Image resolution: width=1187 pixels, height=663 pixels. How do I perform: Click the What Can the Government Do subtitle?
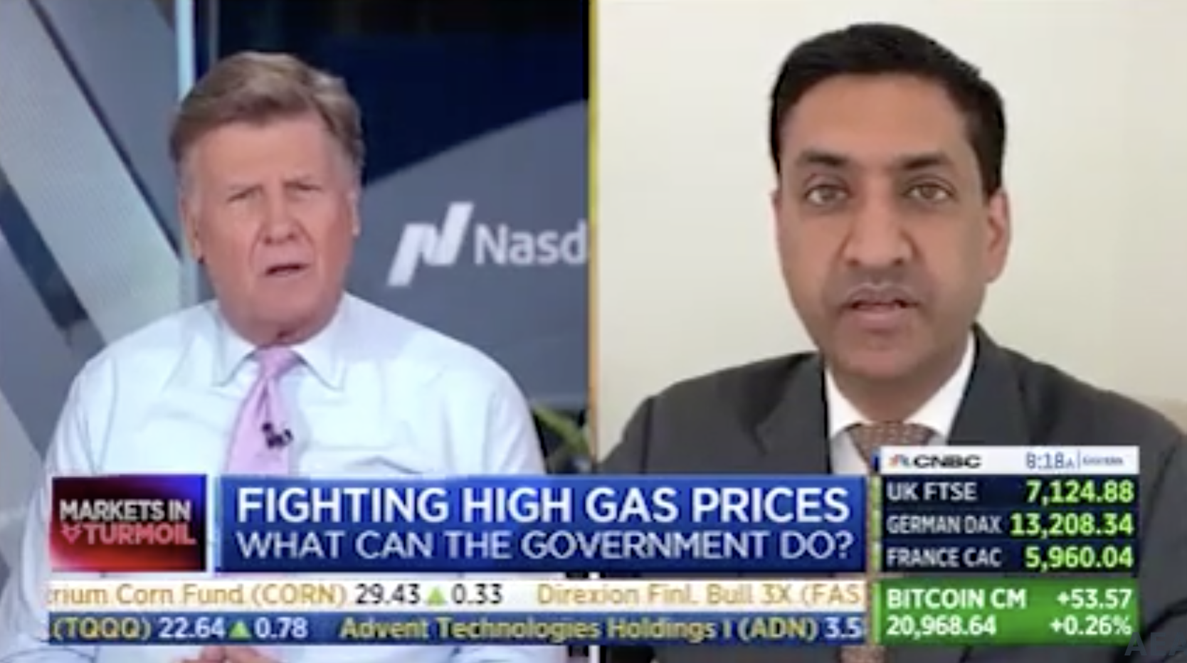tap(544, 546)
